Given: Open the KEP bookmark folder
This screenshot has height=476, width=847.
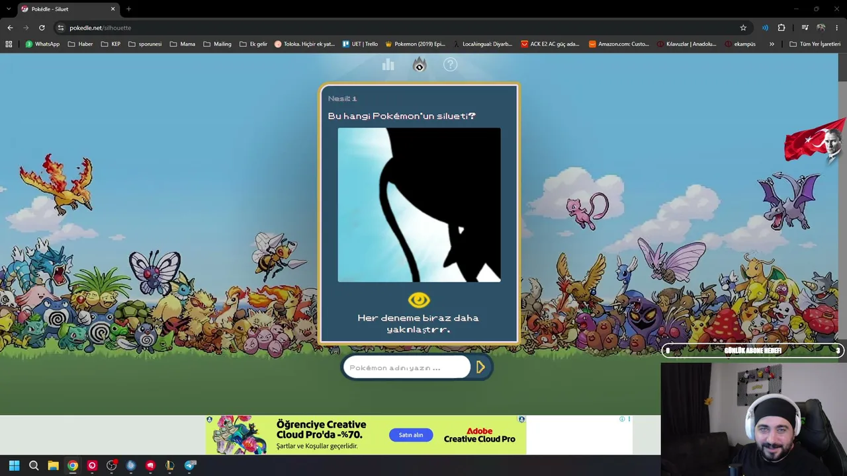Looking at the screenshot, I should click(111, 44).
